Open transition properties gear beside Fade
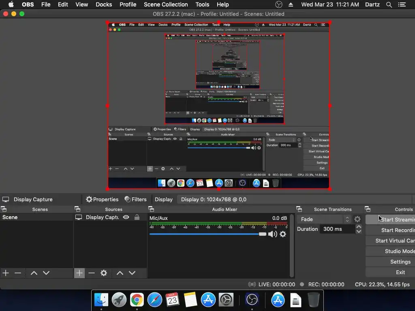The image size is (415, 311). [x=357, y=219]
